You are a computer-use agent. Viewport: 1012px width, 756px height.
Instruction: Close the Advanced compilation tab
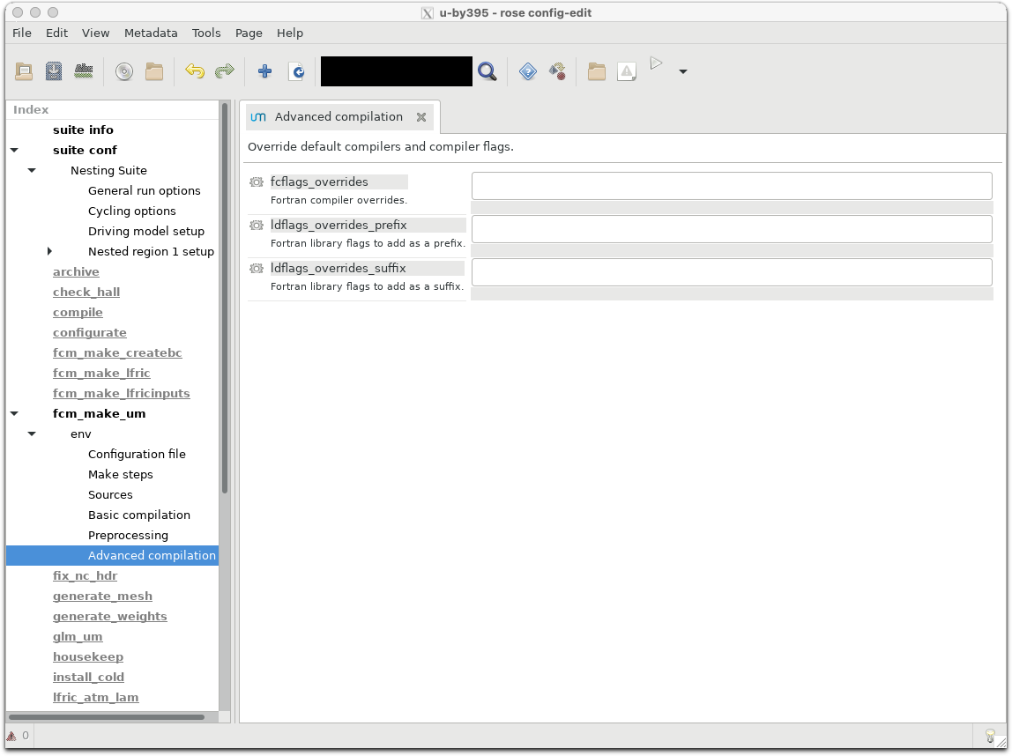[x=421, y=117]
